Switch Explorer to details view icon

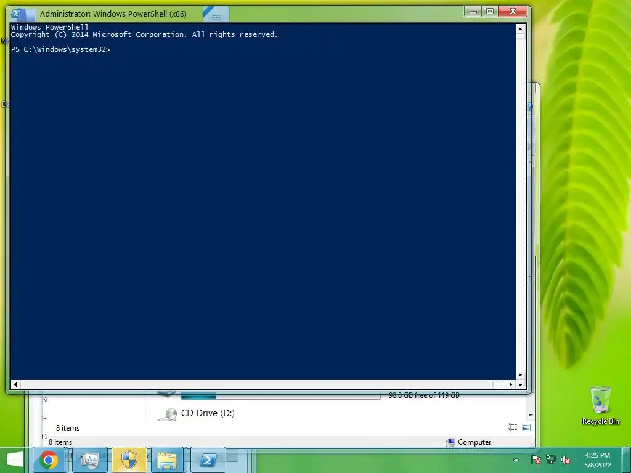click(512, 427)
